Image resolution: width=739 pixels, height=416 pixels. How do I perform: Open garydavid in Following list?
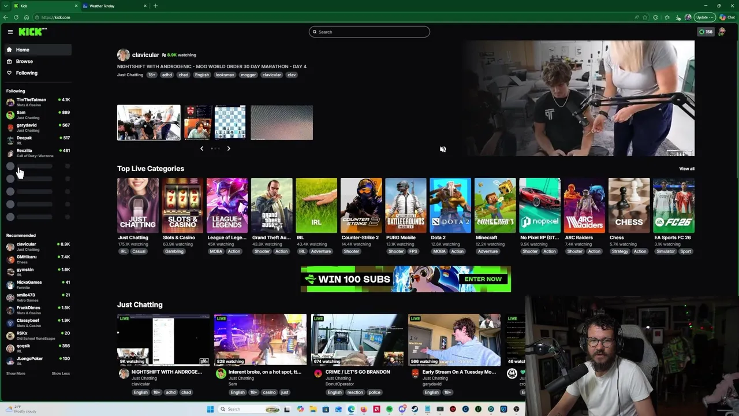(38, 128)
